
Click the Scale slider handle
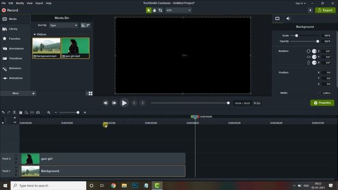click(296, 35)
